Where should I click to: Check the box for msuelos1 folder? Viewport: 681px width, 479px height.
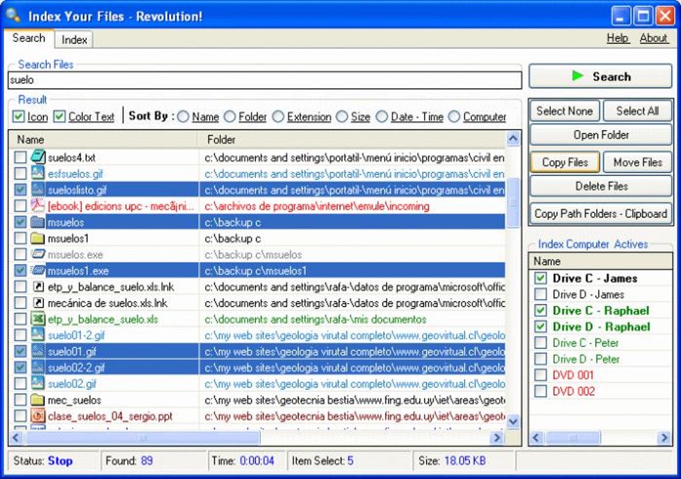pyautogui.click(x=20, y=238)
